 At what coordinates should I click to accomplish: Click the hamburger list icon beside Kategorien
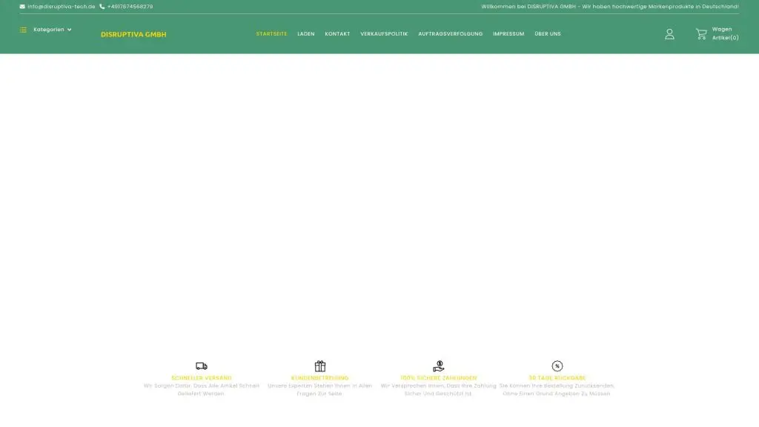(x=23, y=30)
